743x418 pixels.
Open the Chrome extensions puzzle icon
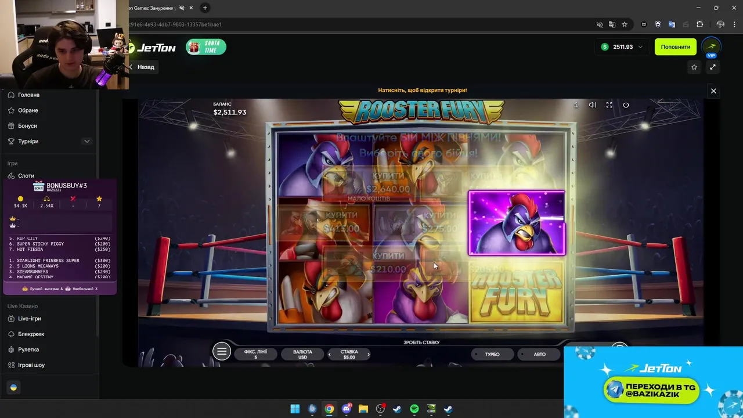click(699, 24)
